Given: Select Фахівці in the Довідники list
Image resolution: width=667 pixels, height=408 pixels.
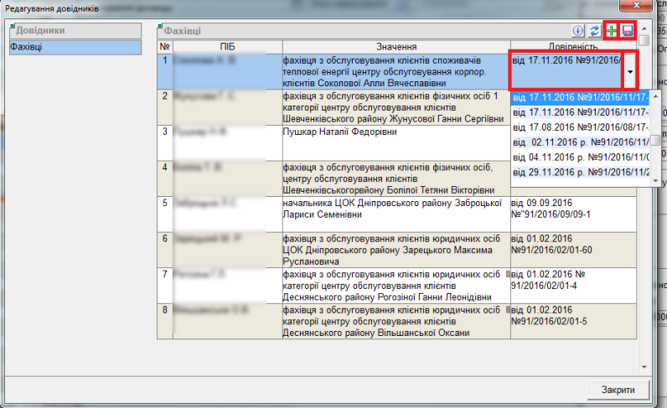Looking at the screenshot, I should [x=74, y=47].
